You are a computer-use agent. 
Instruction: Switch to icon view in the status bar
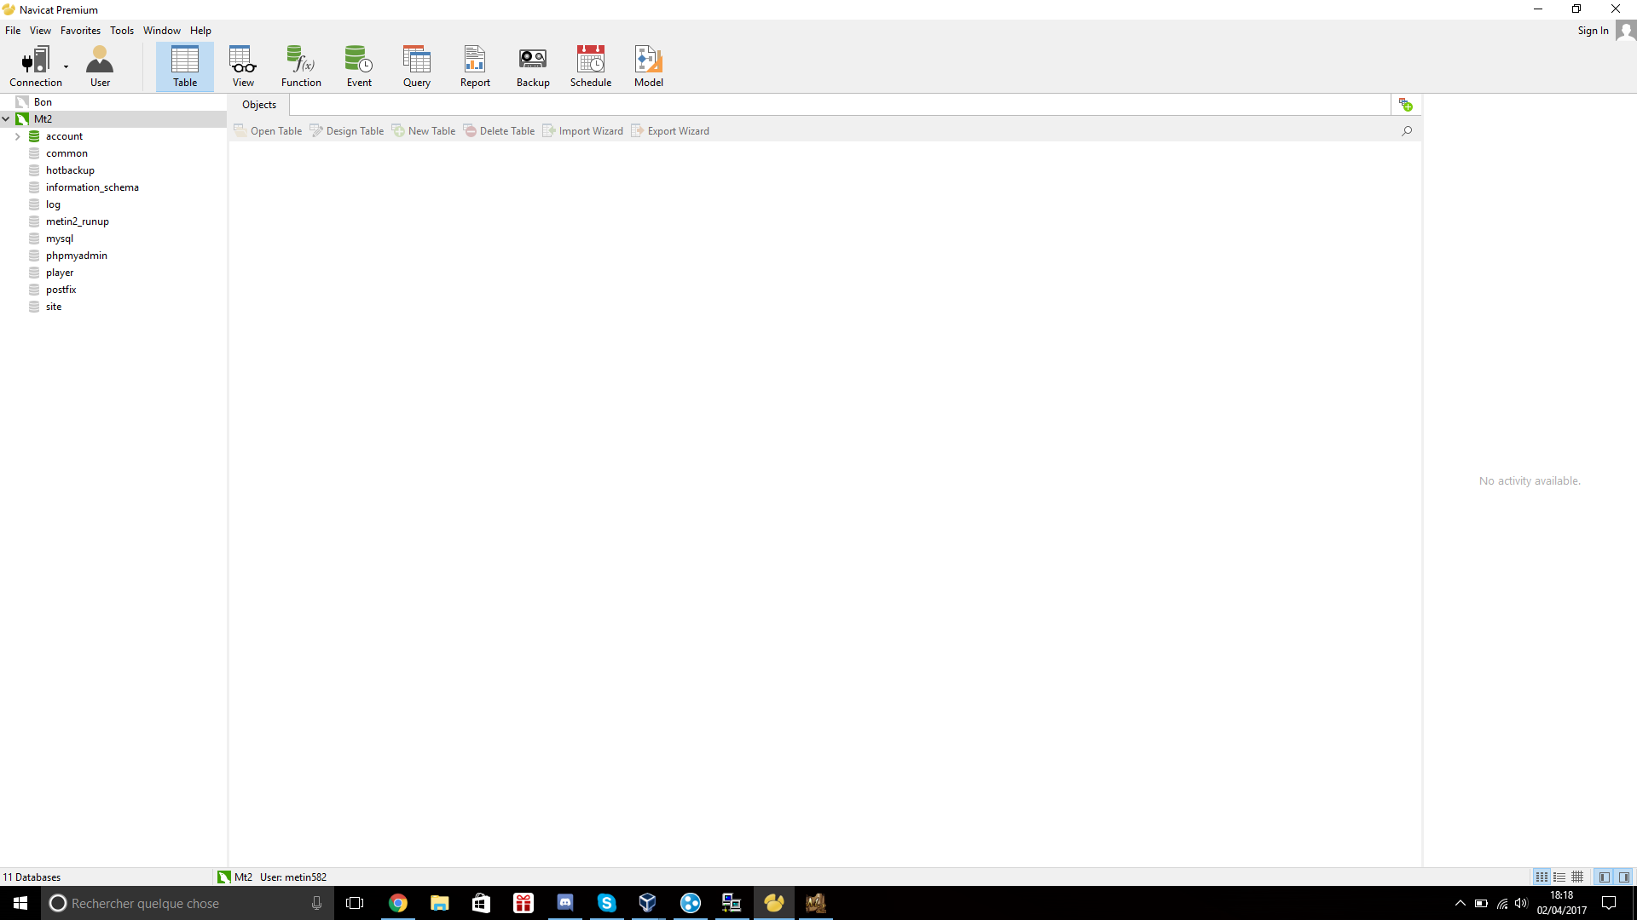(x=1542, y=877)
